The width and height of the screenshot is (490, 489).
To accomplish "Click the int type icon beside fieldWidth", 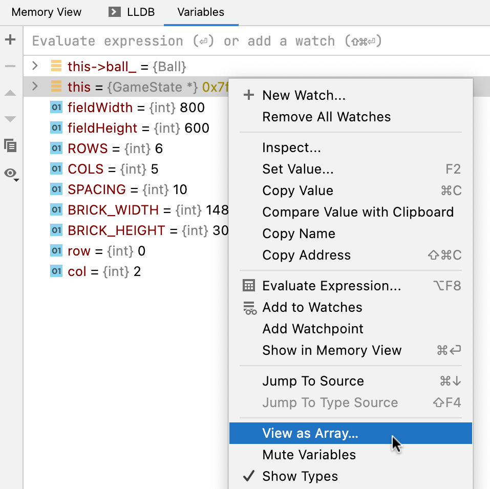I will coord(56,108).
